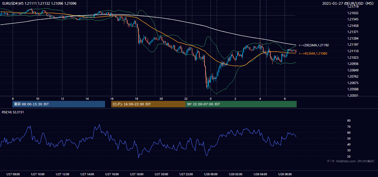
Task: Click hour tick 22 under the price chart
Action: tap(186, 98)
